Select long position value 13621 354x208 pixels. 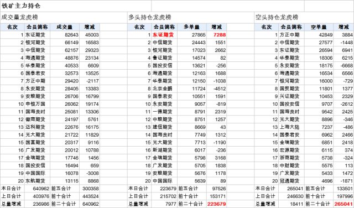tap(199, 65)
